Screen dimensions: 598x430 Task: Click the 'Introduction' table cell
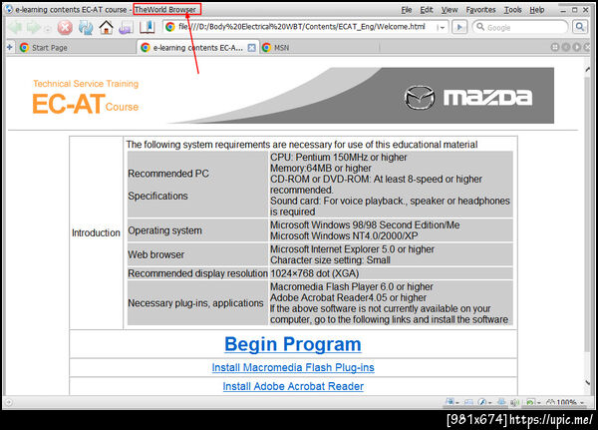pos(96,232)
